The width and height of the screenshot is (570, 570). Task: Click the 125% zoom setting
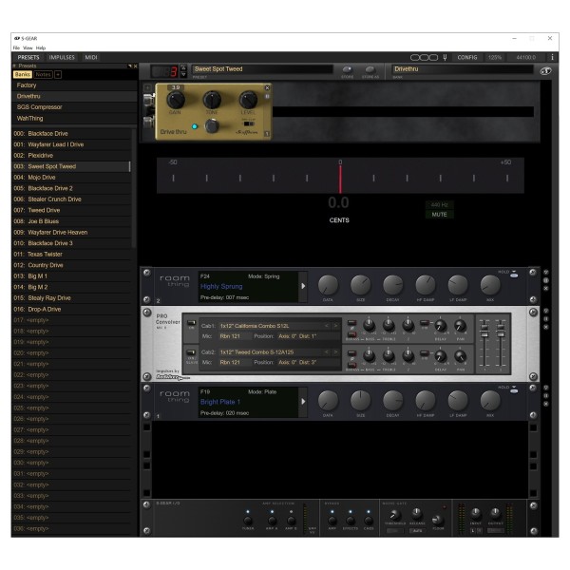(x=495, y=57)
